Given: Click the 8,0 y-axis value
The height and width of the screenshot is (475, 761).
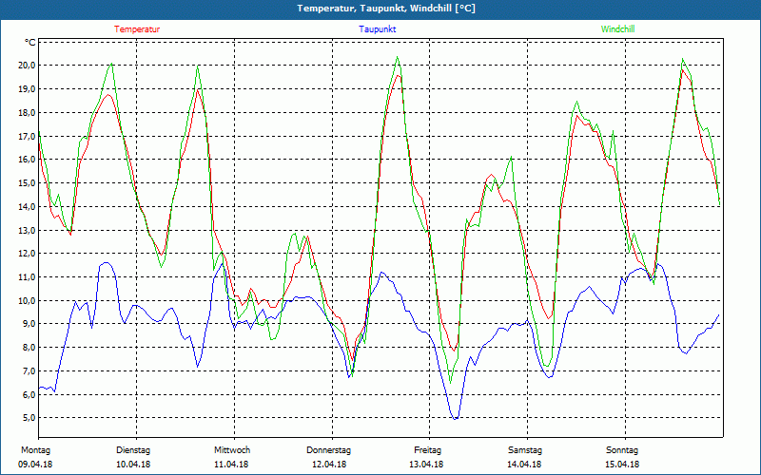Looking at the screenshot, I should click(x=29, y=348).
